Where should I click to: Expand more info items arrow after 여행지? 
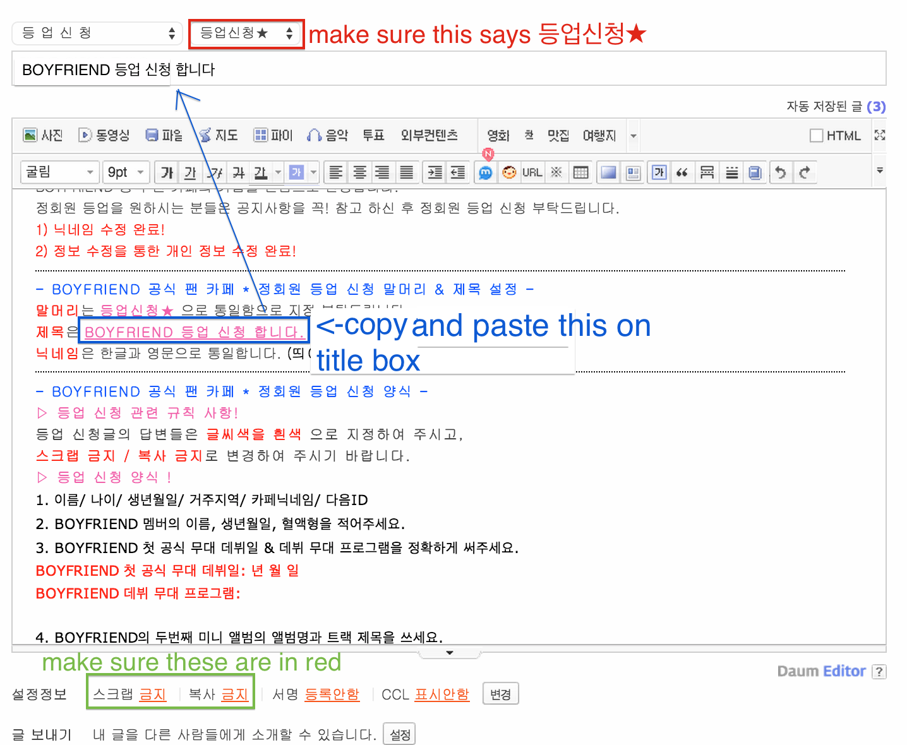633,136
